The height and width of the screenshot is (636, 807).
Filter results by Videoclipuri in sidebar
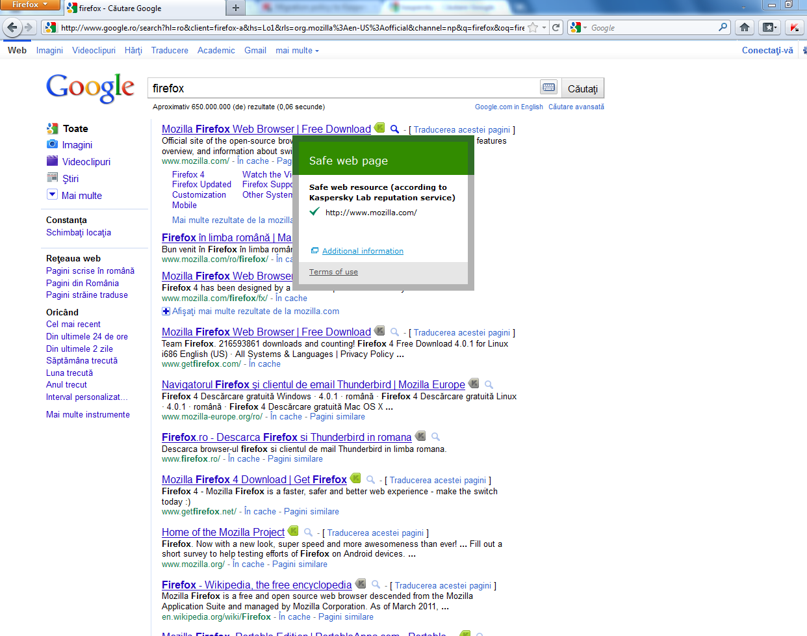point(79,161)
